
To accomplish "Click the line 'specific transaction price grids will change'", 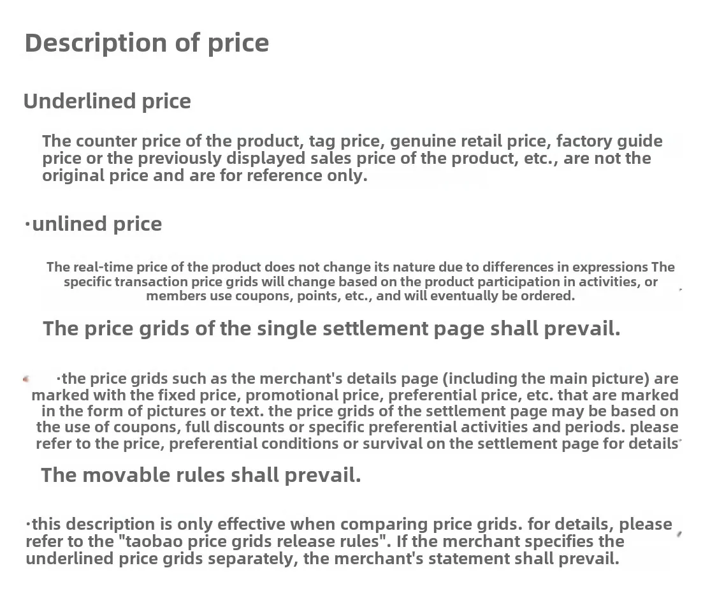I will coord(360,282).
